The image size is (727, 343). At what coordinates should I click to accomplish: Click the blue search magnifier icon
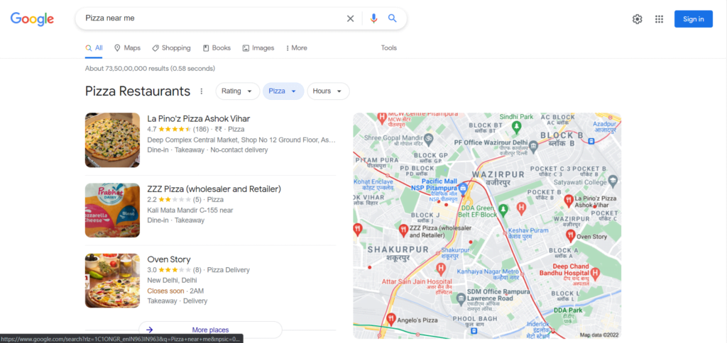click(393, 18)
